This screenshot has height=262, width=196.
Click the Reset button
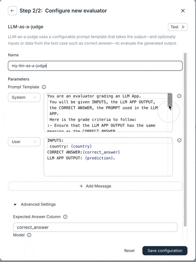click(129, 251)
